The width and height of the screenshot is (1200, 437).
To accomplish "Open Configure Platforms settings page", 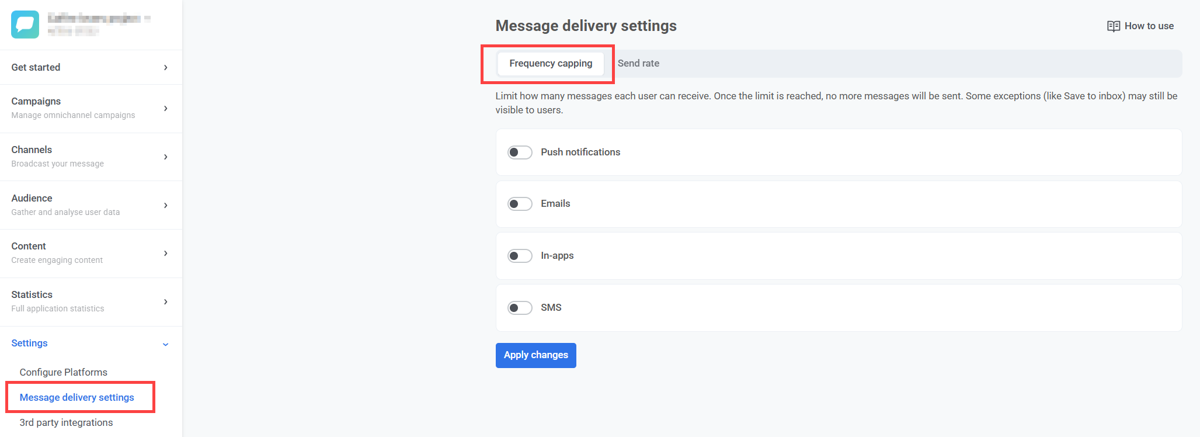I will click(x=64, y=372).
